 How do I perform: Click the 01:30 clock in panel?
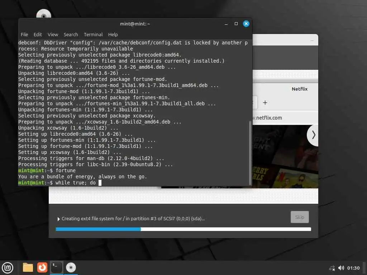coord(353,268)
